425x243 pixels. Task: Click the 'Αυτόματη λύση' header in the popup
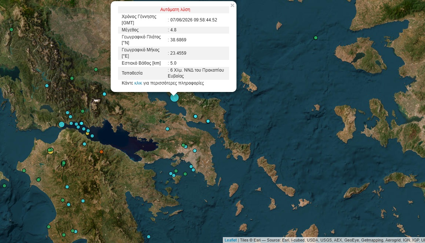pos(175,10)
